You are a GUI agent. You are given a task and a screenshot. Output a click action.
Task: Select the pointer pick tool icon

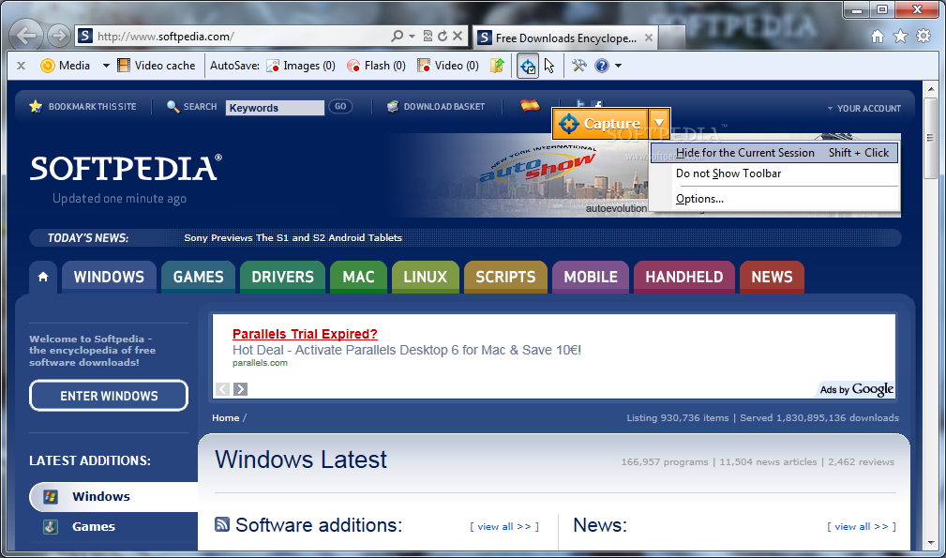549,65
